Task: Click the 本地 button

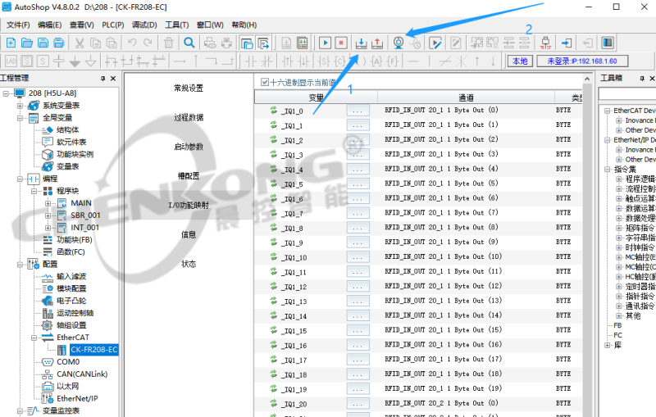Action: [519, 61]
